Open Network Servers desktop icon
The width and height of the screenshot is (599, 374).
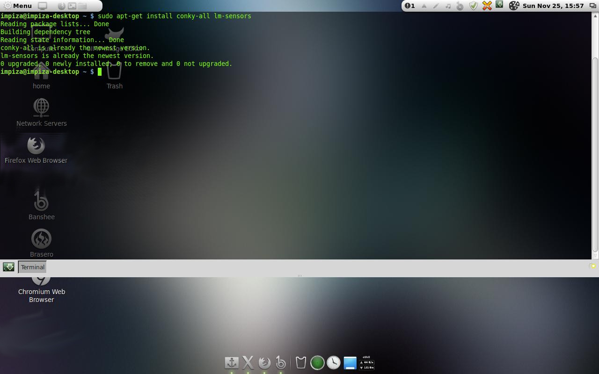(x=41, y=112)
